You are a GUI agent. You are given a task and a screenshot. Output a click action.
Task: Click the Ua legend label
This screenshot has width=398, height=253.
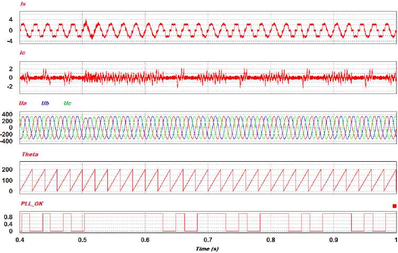pos(23,103)
